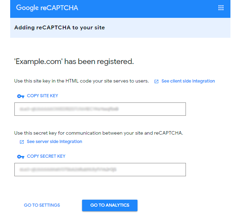Click the site key HTML instruction text
The height and width of the screenshot is (221, 235).
coord(81,81)
